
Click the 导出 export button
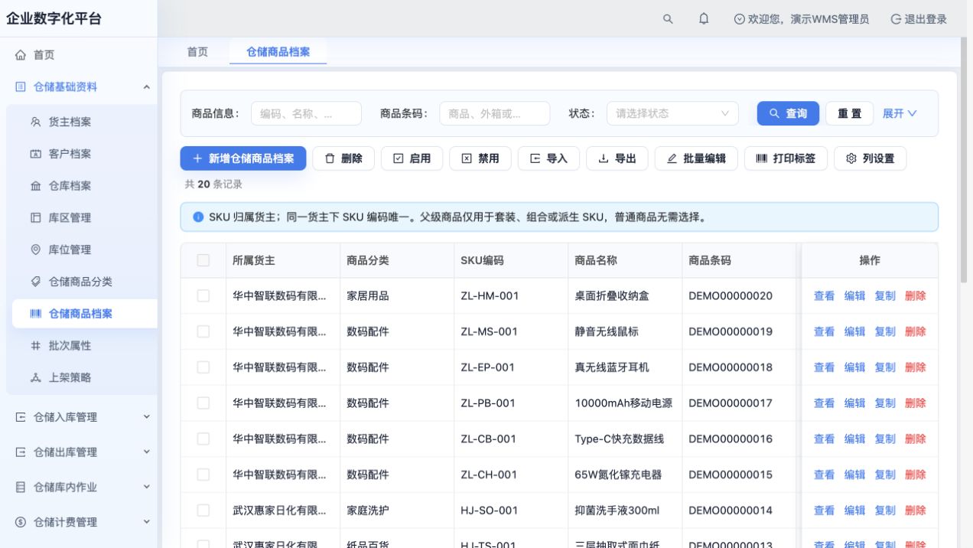point(617,158)
